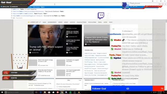Open "Parent holds teacher hostage" article

click(45, 61)
